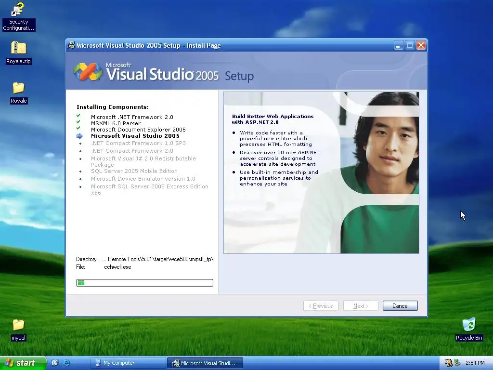The image size is (493, 370).
Task: Click the disabled Next button
Action: (x=361, y=306)
